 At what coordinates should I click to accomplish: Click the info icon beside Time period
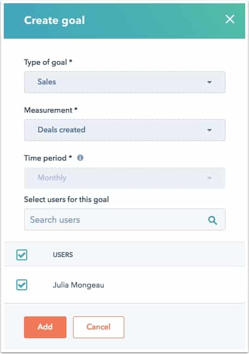80,158
